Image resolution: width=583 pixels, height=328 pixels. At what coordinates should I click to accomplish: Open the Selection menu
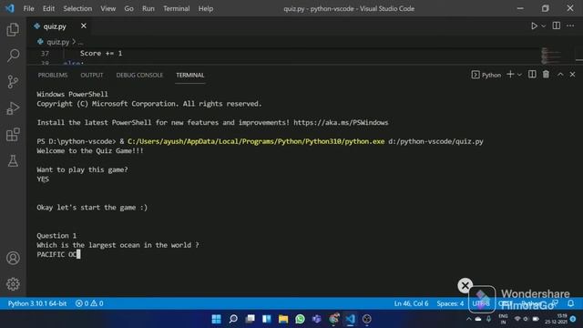point(77,8)
